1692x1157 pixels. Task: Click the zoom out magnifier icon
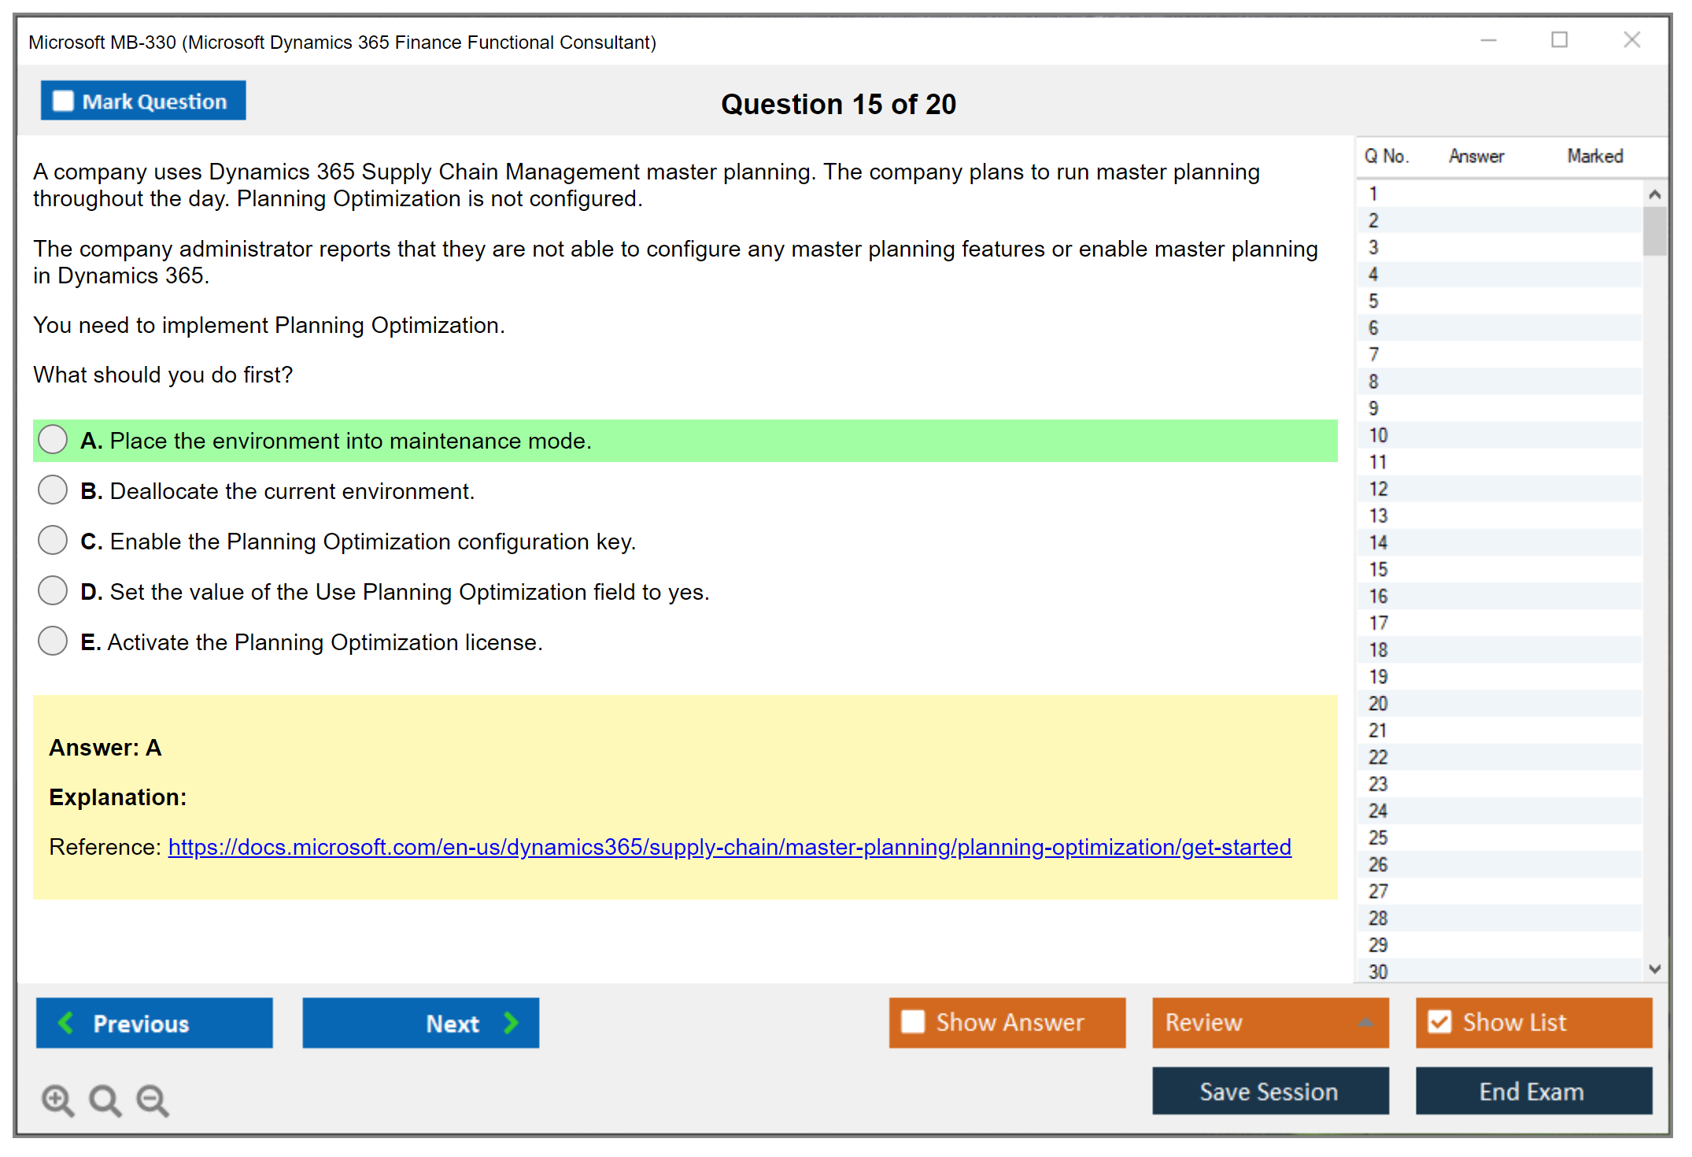(152, 1100)
